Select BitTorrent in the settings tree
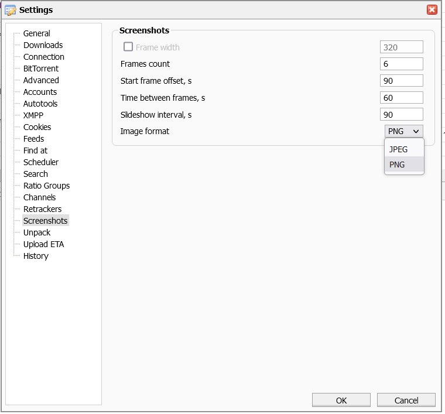The width and height of the screenshot is (445, 414). point(41,69)
